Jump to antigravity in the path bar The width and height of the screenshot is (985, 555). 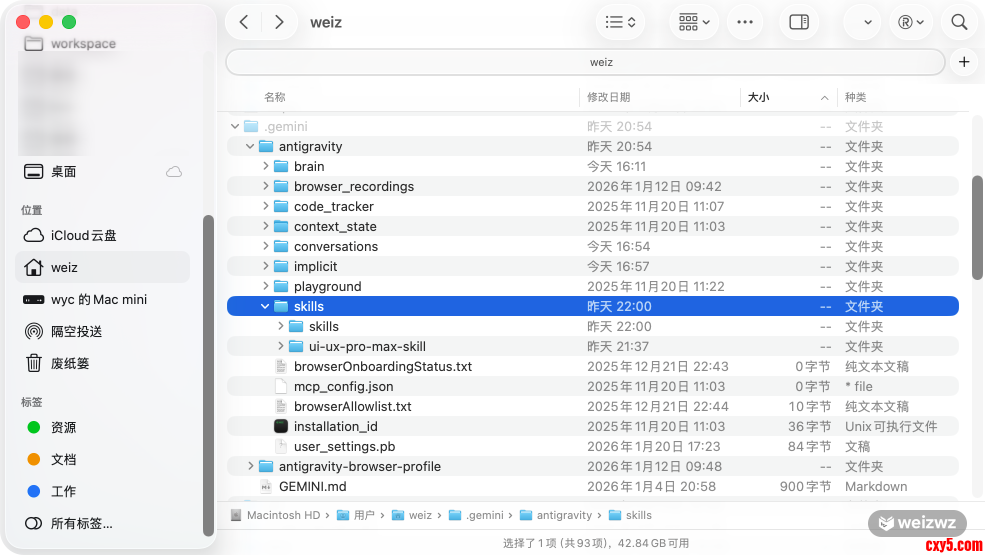(x=563, y=515)
